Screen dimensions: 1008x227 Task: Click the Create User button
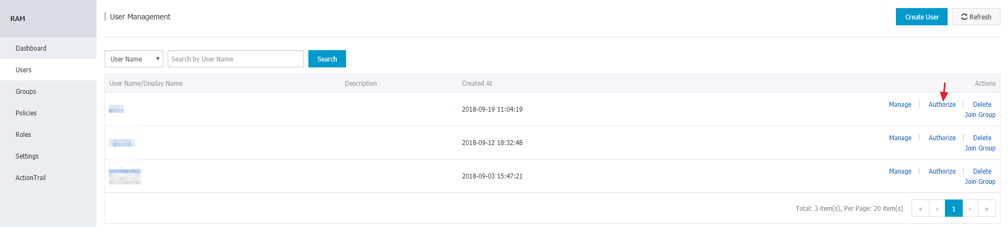tap(921, 17)
